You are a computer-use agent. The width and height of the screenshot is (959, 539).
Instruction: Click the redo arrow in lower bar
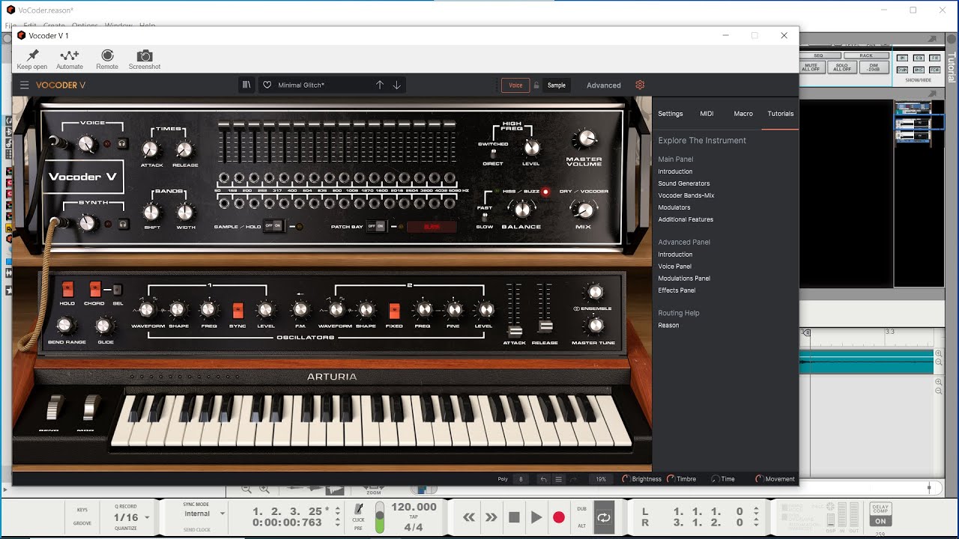pos(573,479)
